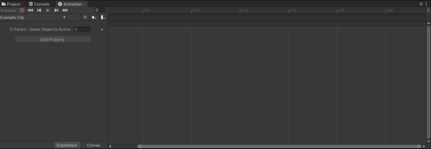Switch to Dopesheet view
431x149 pixels.
[x=67, y=145]
